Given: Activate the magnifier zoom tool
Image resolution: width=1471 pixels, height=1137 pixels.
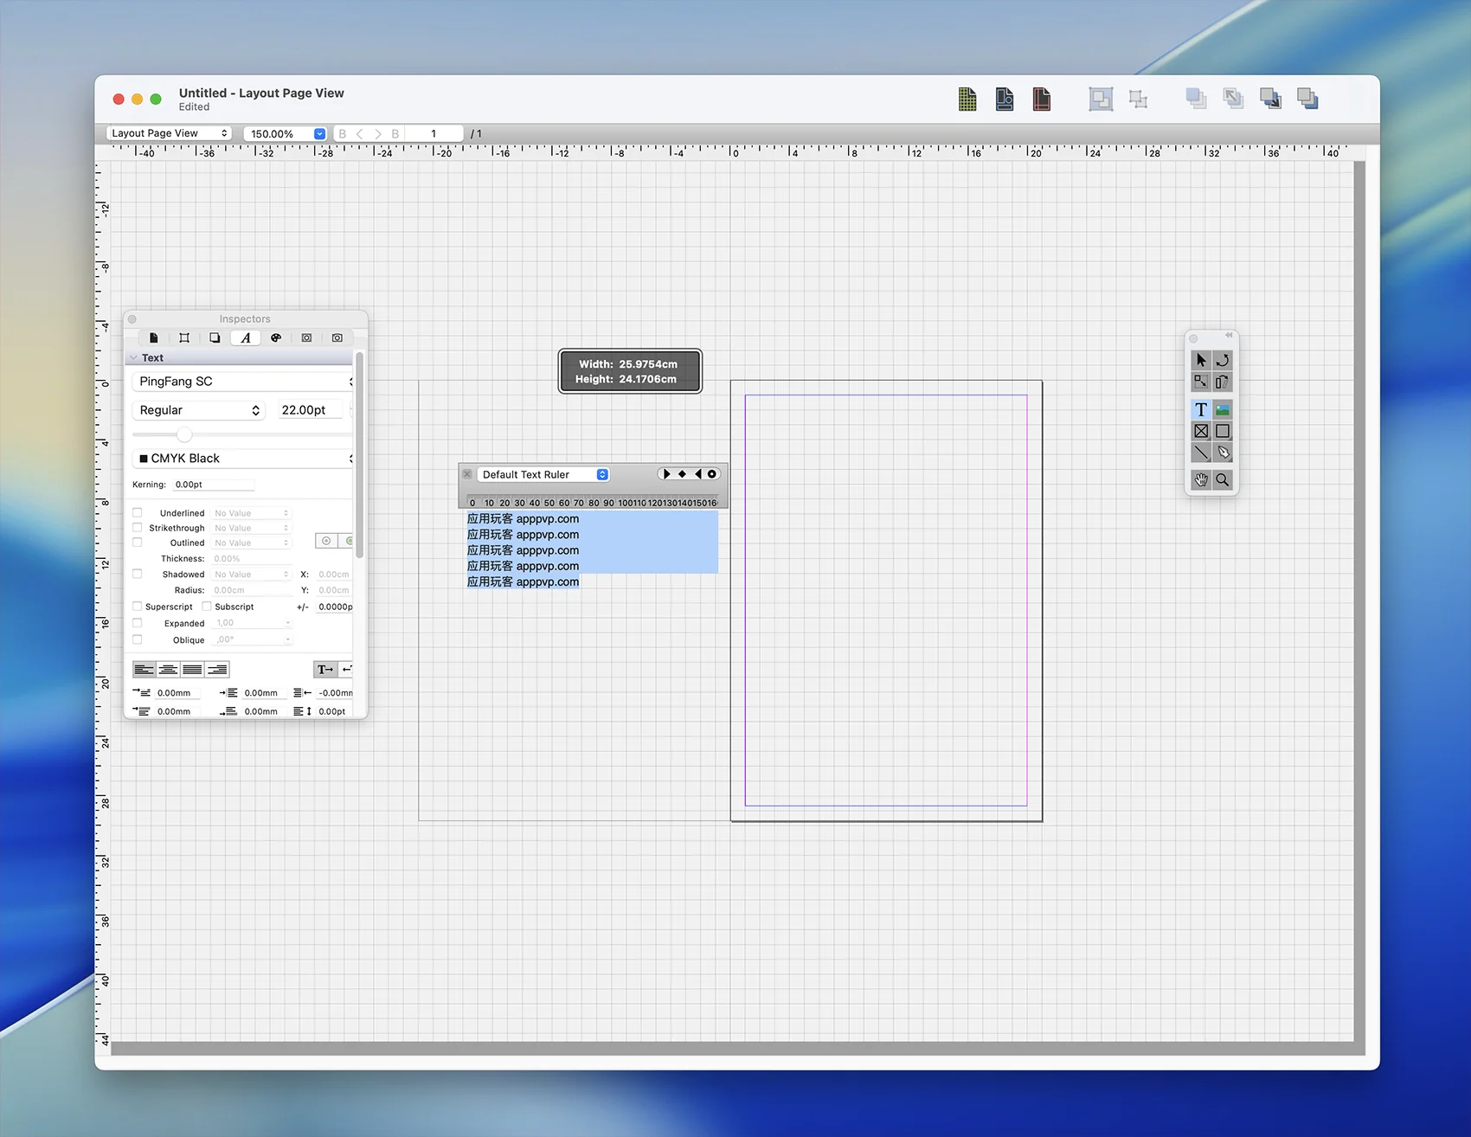Looking at the screenshot, I should tap(1223, 480).
